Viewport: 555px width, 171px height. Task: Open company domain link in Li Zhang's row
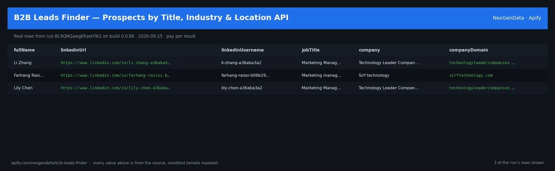click(482, 63)
